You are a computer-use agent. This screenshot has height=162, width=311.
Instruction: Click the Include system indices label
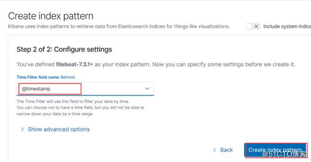[287, 26]
